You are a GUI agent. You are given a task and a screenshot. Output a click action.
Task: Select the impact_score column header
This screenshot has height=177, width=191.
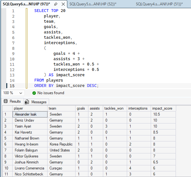163,108
